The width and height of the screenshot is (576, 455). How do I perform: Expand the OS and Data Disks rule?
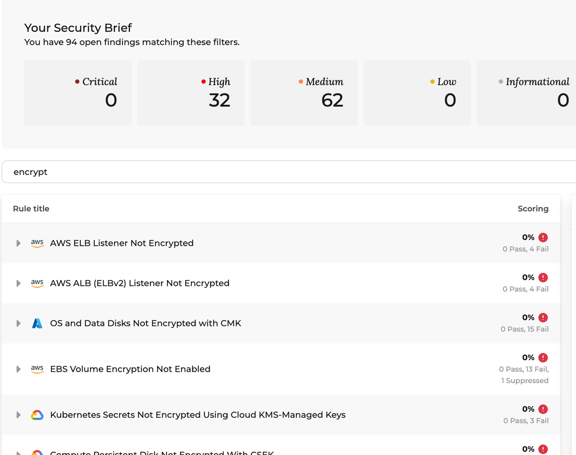tap(18, 323)
